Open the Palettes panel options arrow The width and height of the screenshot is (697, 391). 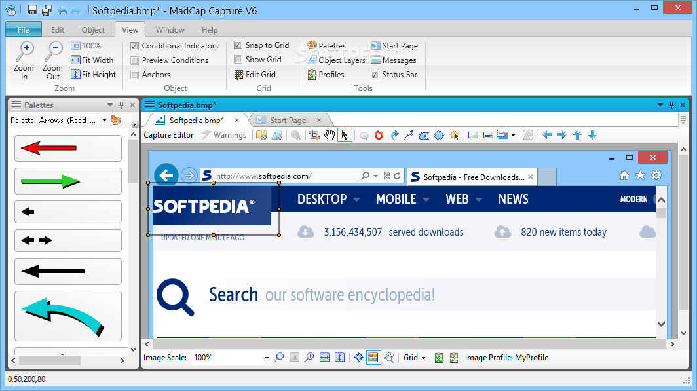(x=110, y=105)
